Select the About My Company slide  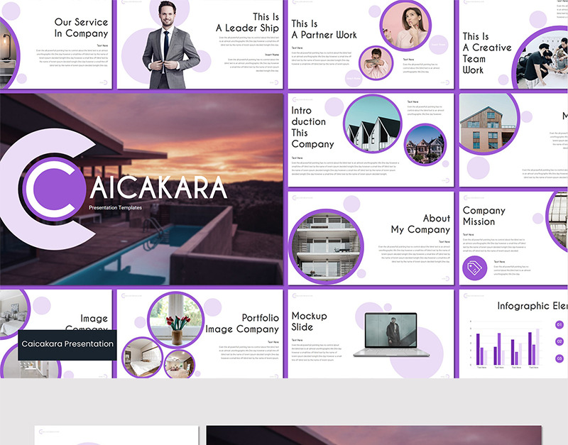click(x=371, y=238)
